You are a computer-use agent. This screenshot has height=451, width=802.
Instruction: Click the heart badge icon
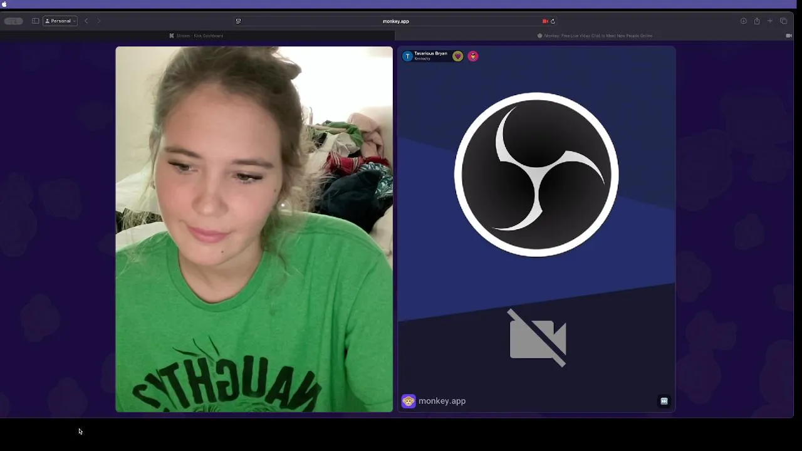(458, 56)
